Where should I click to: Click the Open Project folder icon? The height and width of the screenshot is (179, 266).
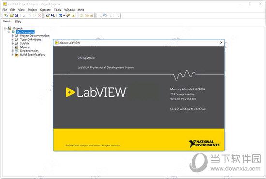[12, 16]
